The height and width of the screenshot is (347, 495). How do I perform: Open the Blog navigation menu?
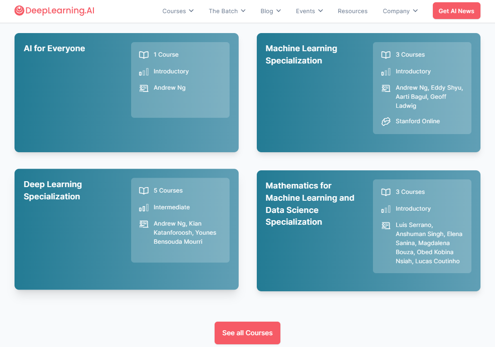(270, 11)
